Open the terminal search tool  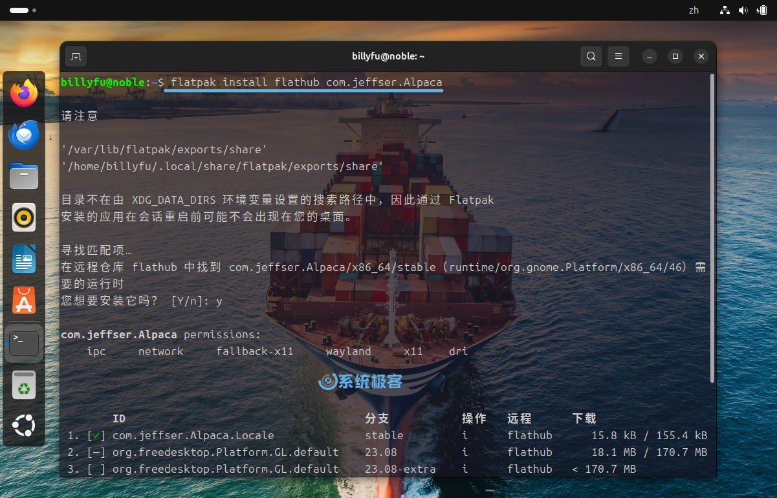tap(591, 56)
